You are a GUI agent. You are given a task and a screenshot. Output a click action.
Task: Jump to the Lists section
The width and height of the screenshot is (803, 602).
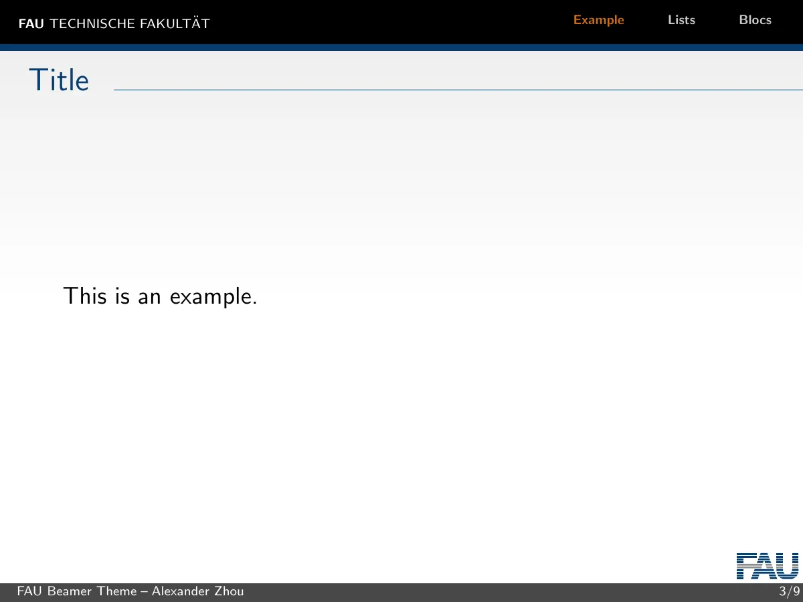[x=681, y=20]
